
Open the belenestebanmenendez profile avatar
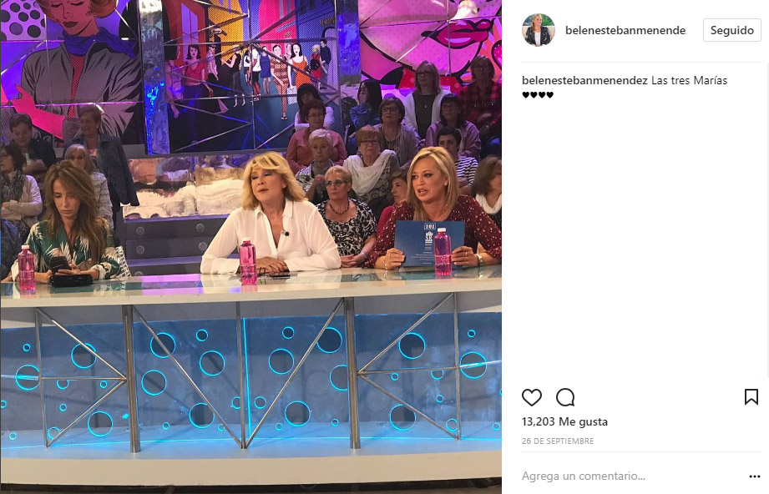pos(538,30)
